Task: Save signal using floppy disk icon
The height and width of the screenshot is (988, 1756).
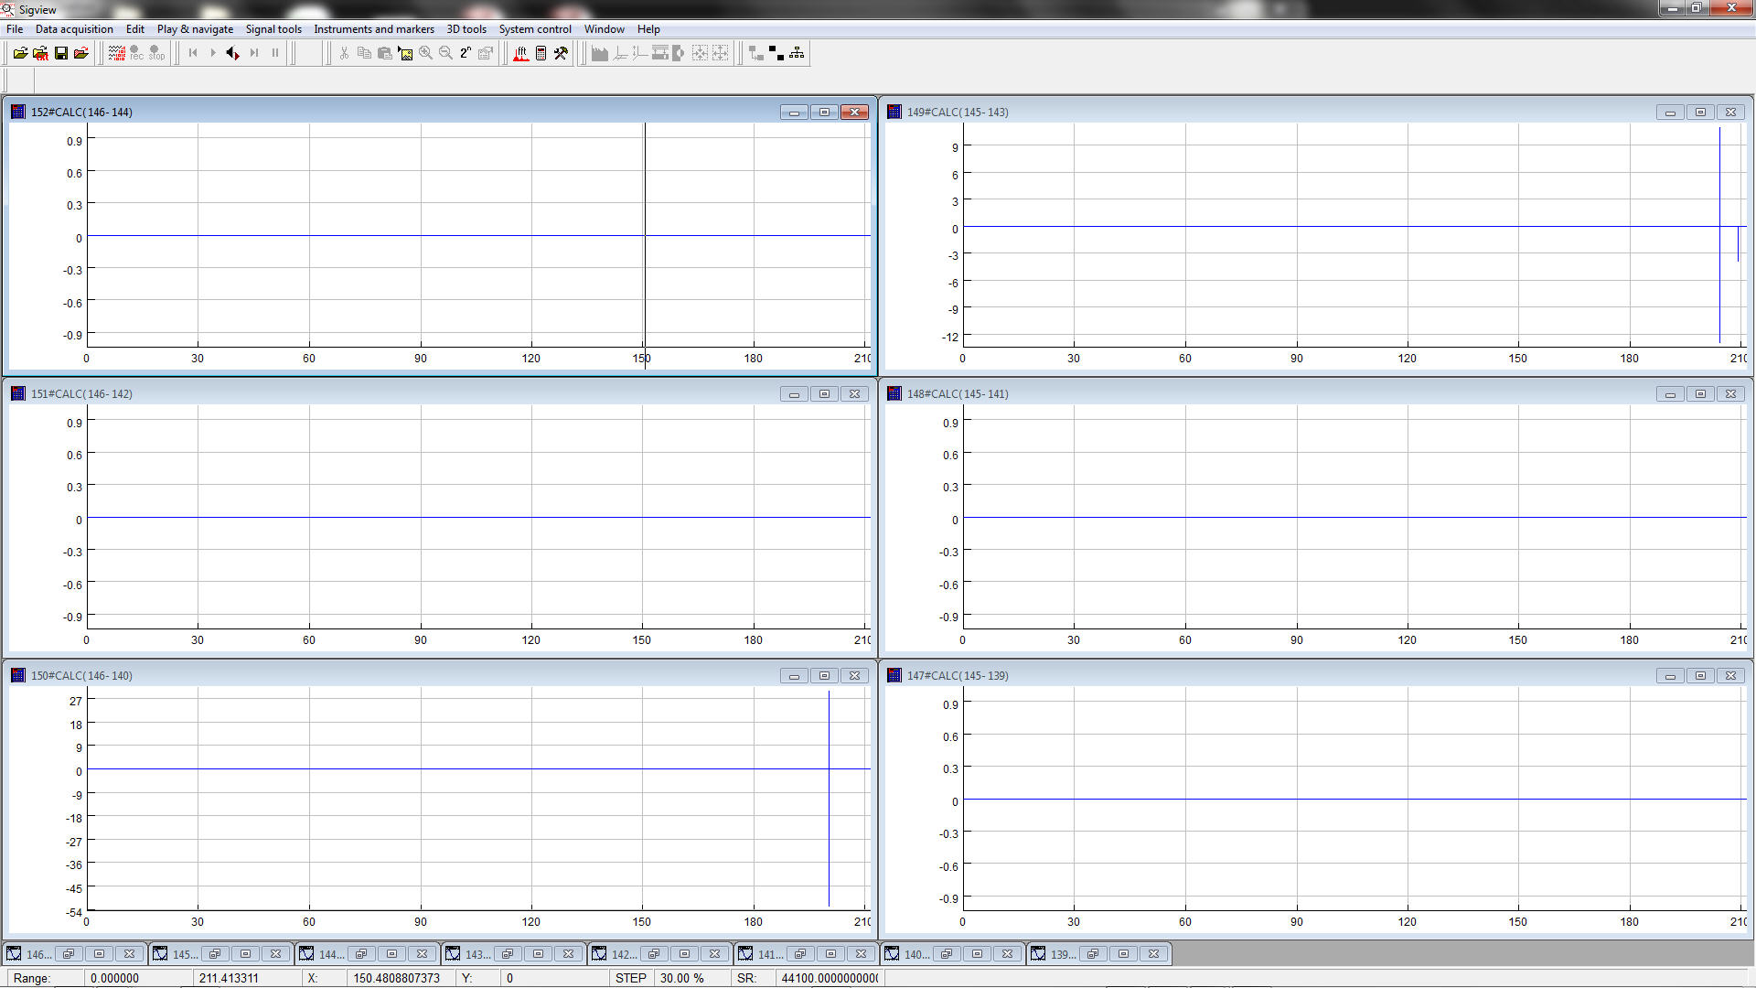Action: click(x=61, y=53)
